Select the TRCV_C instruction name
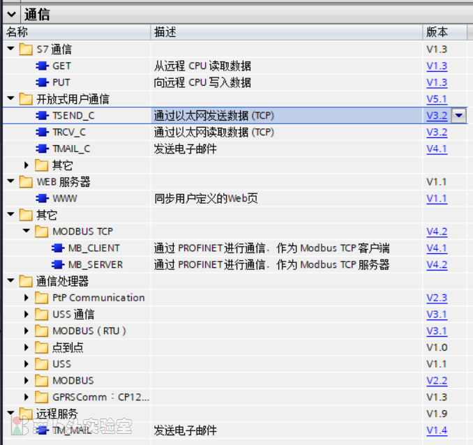473x445 pixels. [69, 132]
